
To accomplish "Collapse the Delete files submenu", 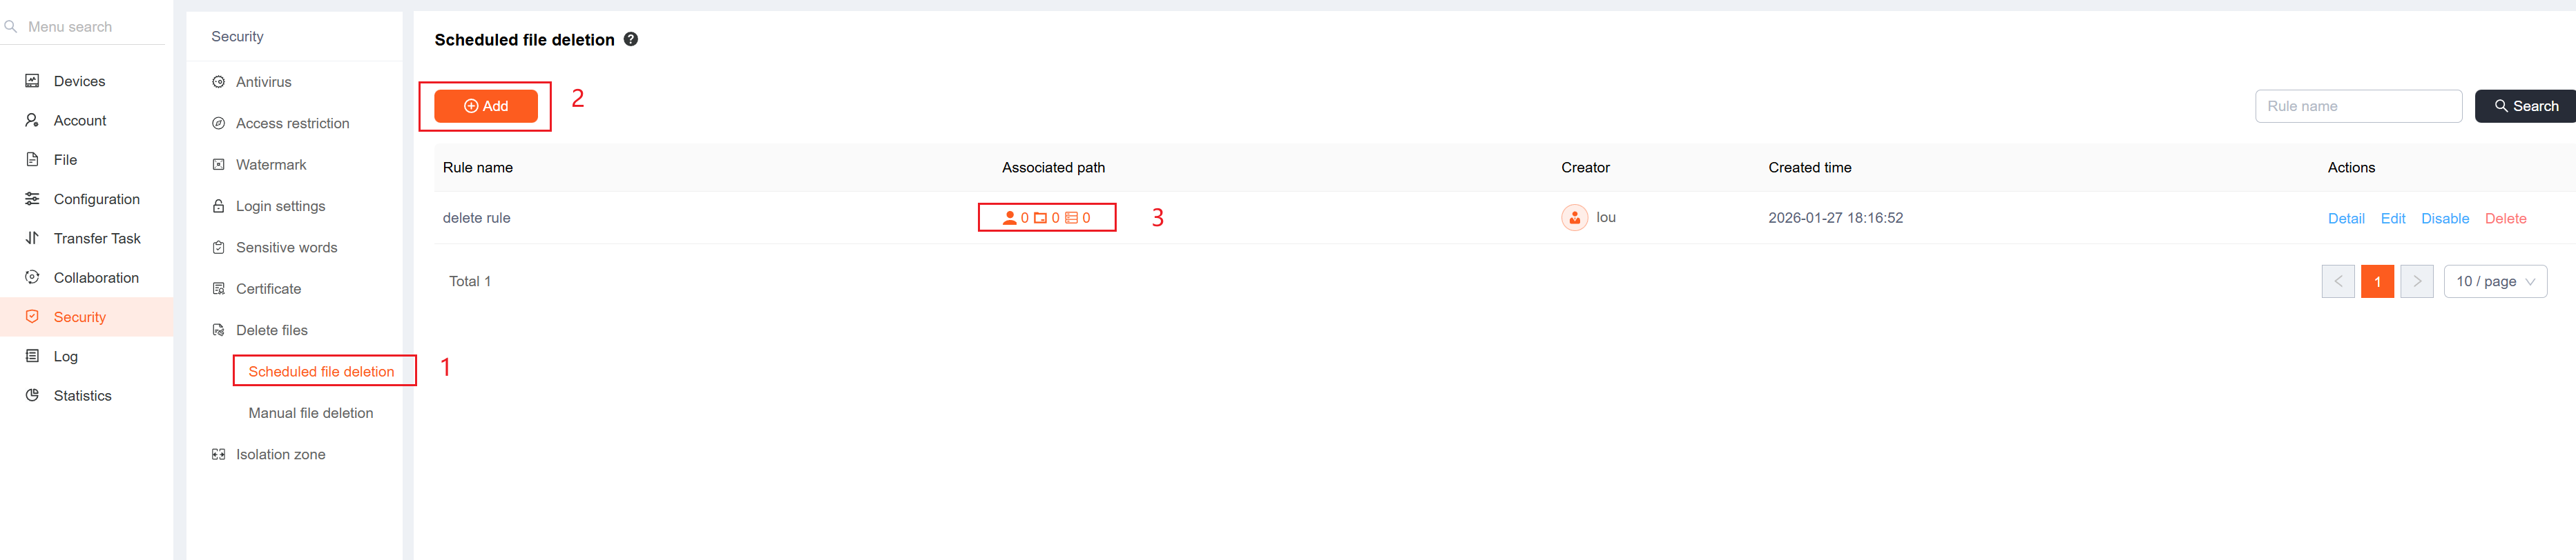I will (272, 330).
